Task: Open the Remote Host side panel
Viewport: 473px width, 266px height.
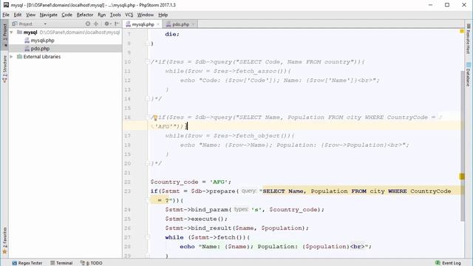Action: pos(468,39)
